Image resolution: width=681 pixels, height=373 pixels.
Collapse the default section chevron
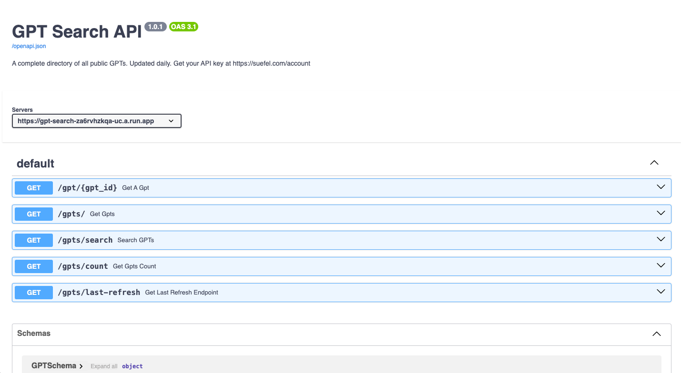654,163
